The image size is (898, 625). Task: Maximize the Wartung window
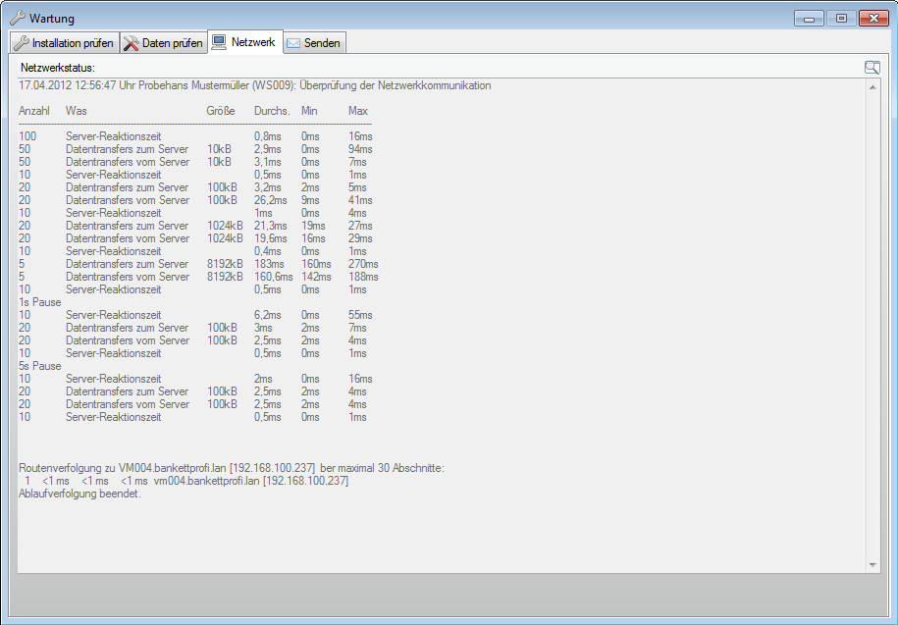tap(841, 18)
